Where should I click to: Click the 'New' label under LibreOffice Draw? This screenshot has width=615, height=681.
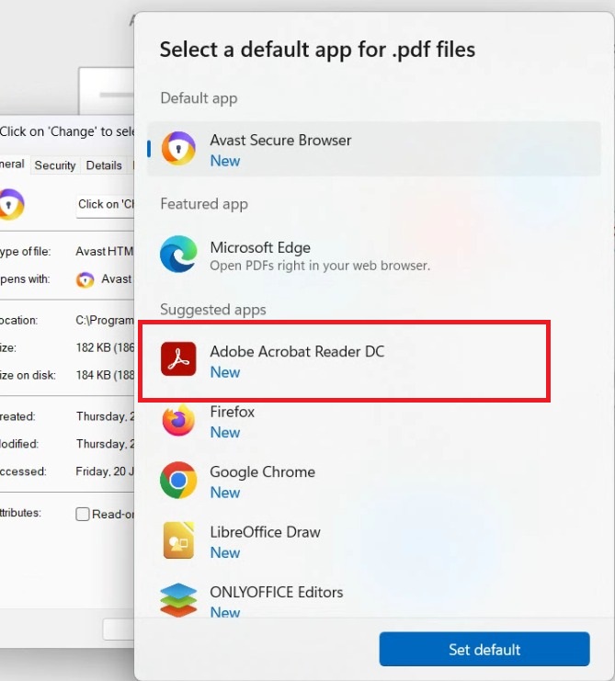click(x=225, y=553)
